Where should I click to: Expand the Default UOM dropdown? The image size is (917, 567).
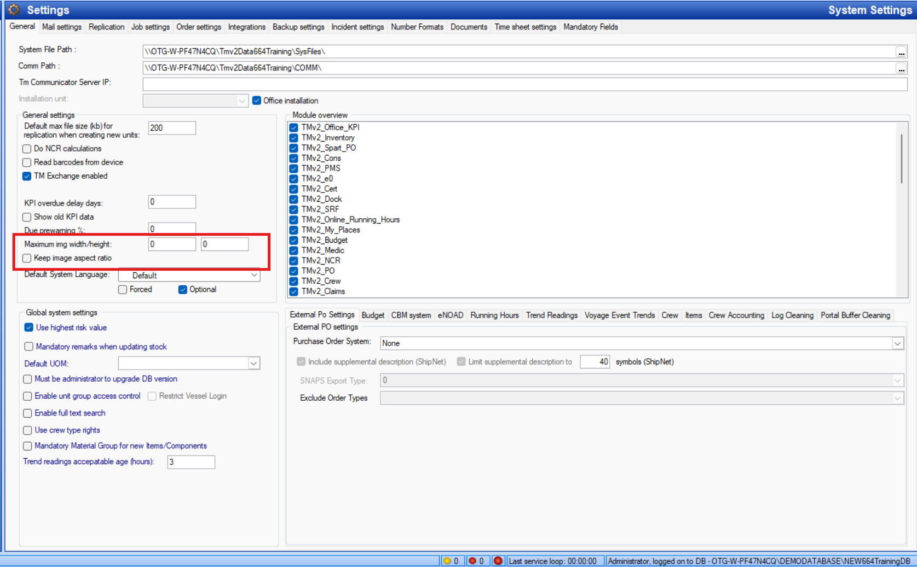[253, 363]
